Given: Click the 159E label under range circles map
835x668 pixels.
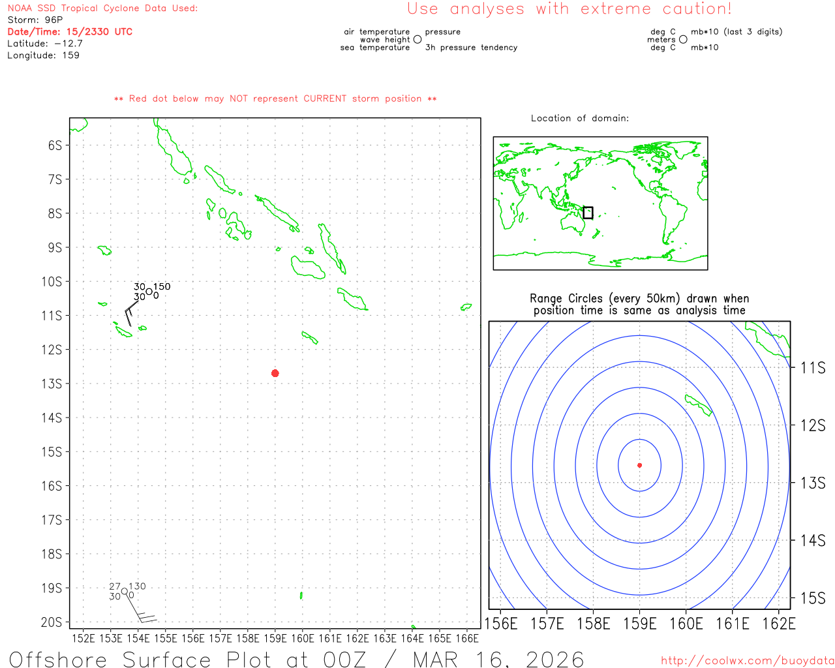Looking at the screenshot, I should (x=639, y=624).
